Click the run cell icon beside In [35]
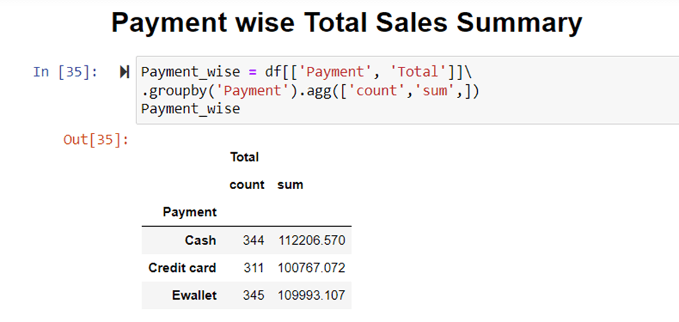679x322 pixels. [124, 72]
